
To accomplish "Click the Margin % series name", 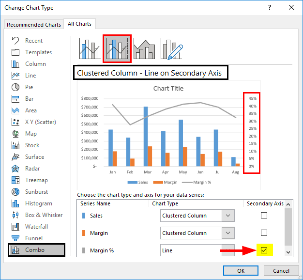I will click(102, 250).
